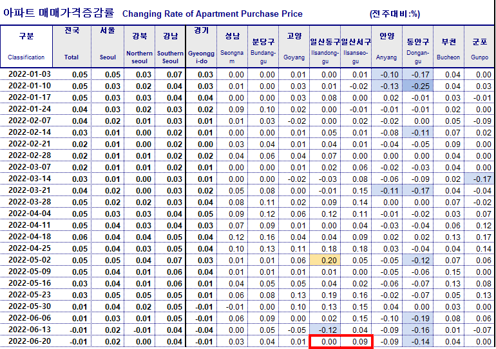
Task: Click Anyang value -0.10 on 2022-01-03
Action: click(x=386, y=74)
